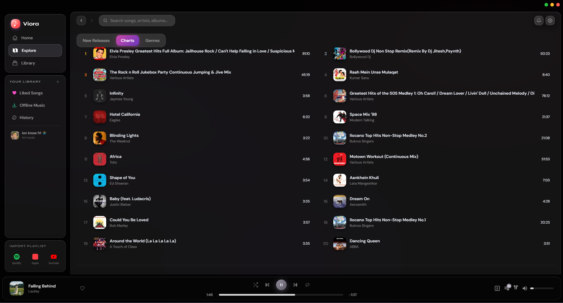Add a new playlist with the plus button
Image resolution: width=563 pixels, height=303 pixels.
[58, 82]
